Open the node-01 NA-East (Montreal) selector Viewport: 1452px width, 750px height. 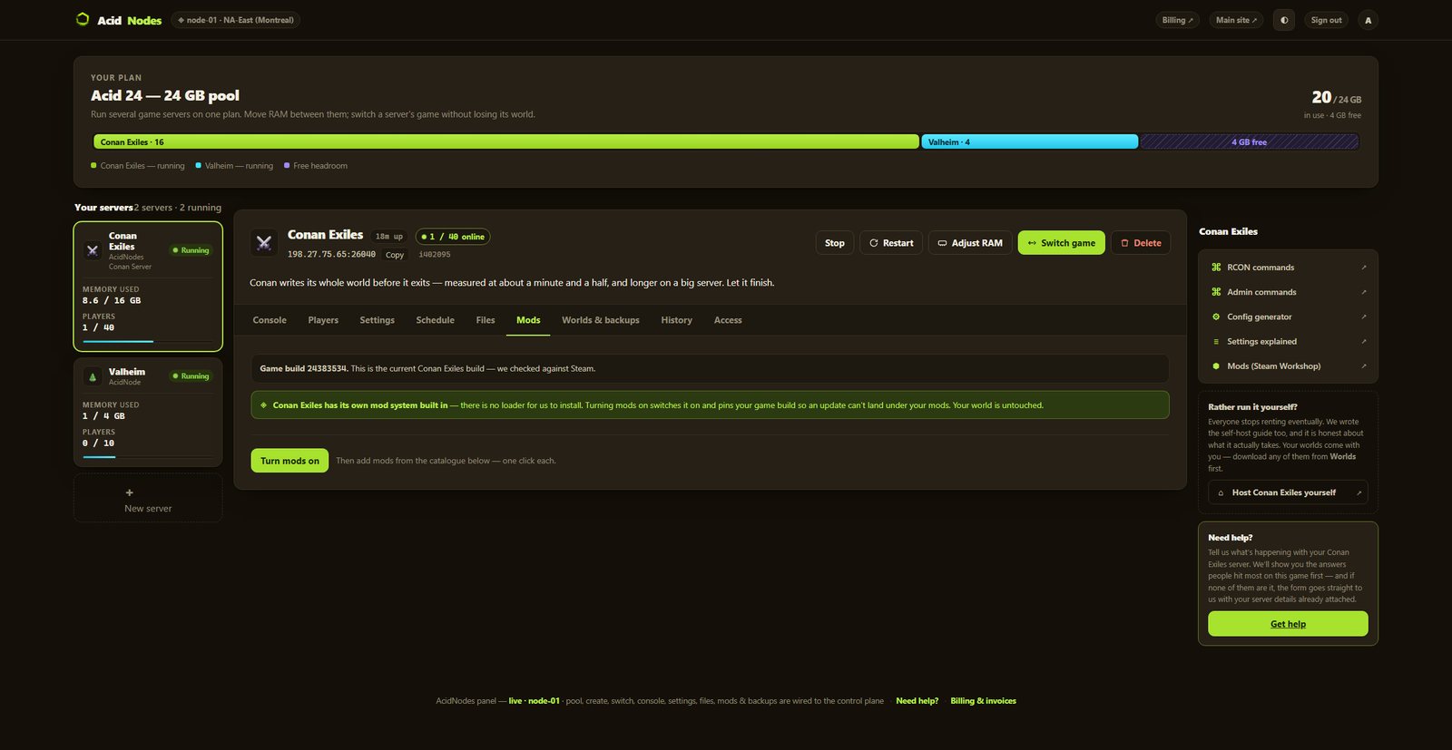[x=235, y=20]
